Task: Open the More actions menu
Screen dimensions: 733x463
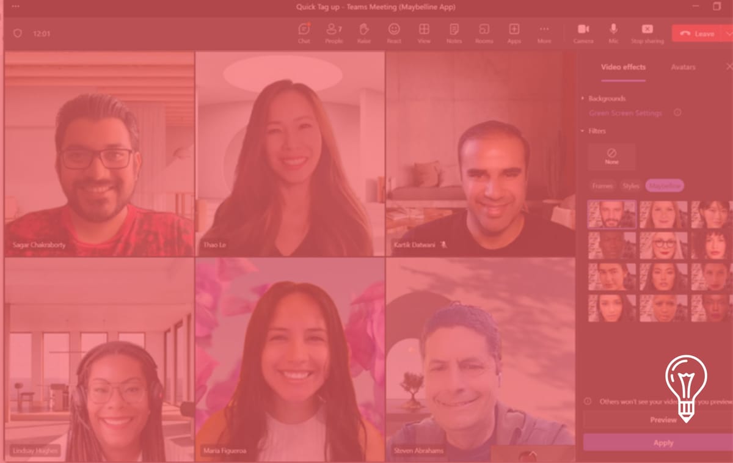Action: pos(544,34)
